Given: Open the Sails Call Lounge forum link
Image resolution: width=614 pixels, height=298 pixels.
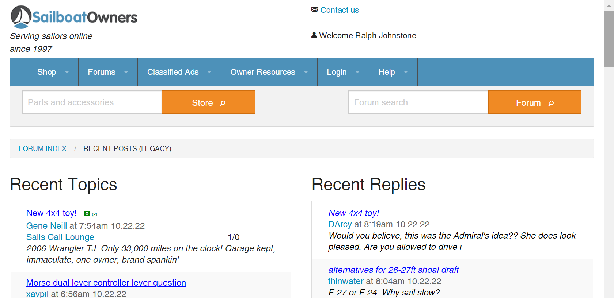Looking at the screenshot, I should [60, 237].
